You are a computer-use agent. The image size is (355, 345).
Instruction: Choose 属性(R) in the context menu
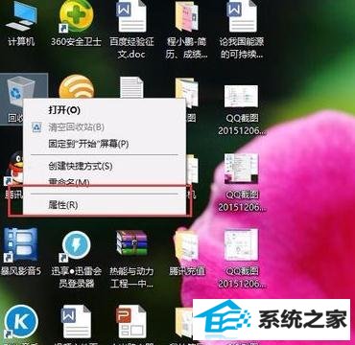pyautogui.click(x=105, y=205)
